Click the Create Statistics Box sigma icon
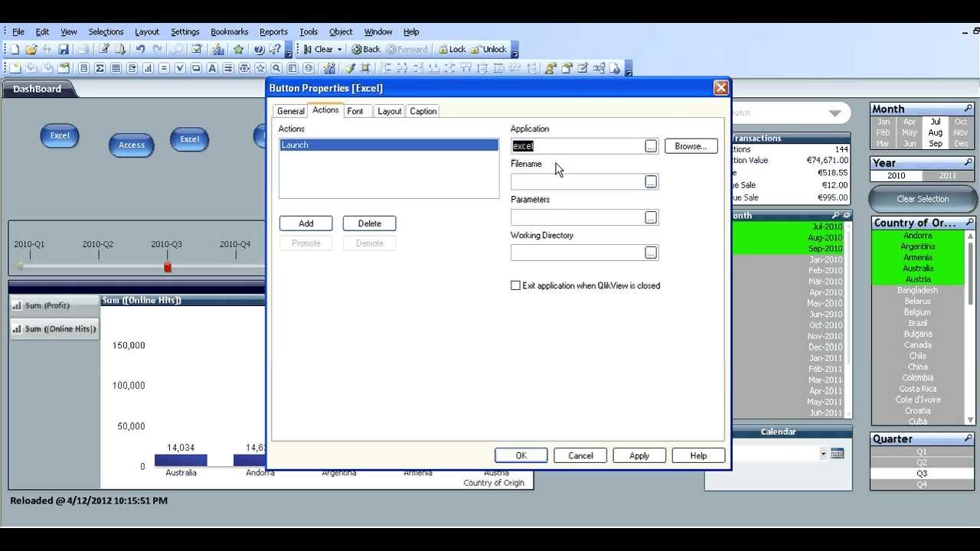 click(x=100, y=68)
